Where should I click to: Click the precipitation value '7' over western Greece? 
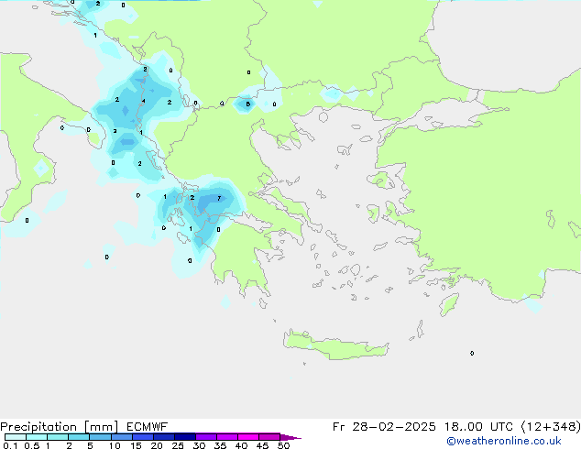point(219,198)
